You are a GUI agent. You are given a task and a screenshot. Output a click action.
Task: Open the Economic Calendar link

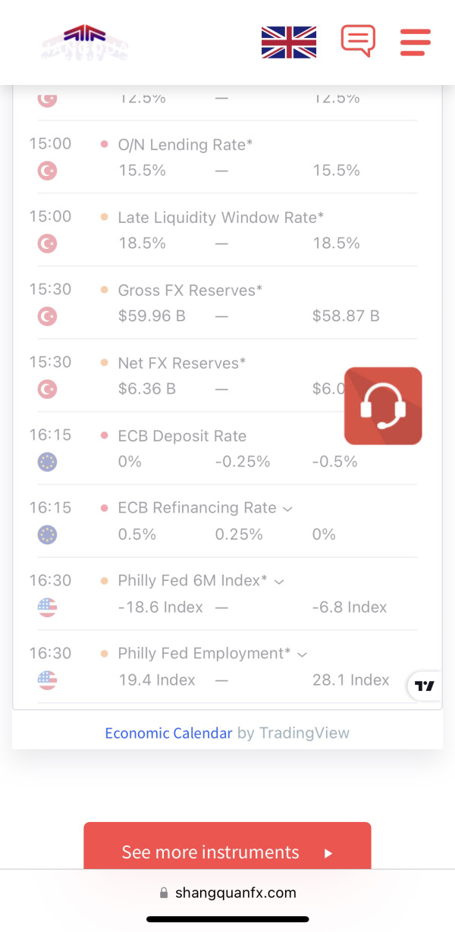click(168, 733)
